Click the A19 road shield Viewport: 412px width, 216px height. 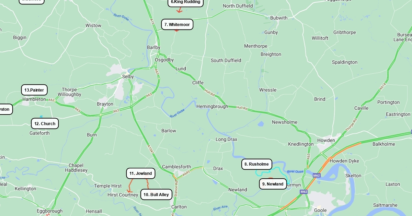click(152, 21)
